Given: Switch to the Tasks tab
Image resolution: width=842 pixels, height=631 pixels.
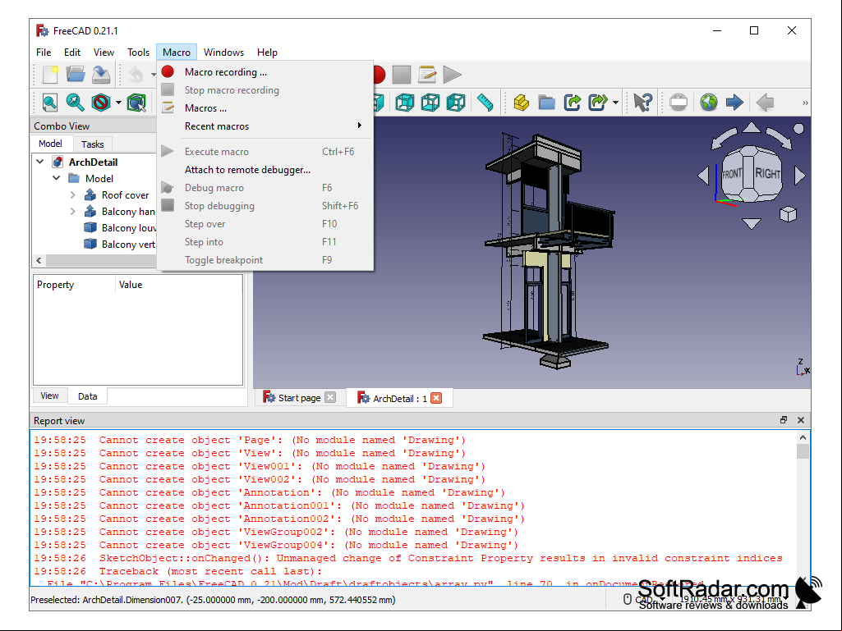Looking at the screenshot, I should click(x=92, y=144).
